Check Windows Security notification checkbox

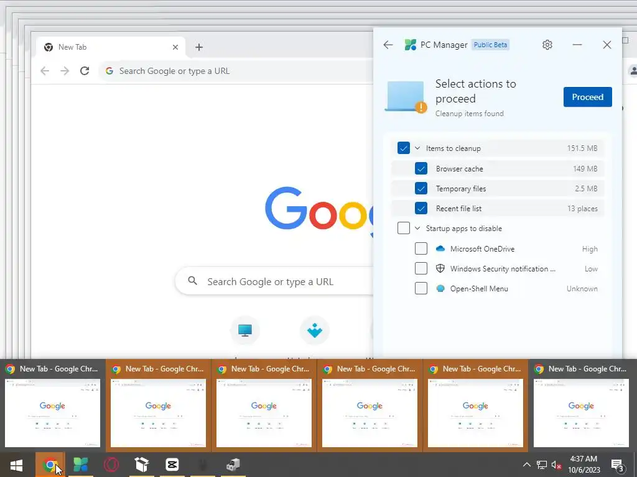coord(421,268)
